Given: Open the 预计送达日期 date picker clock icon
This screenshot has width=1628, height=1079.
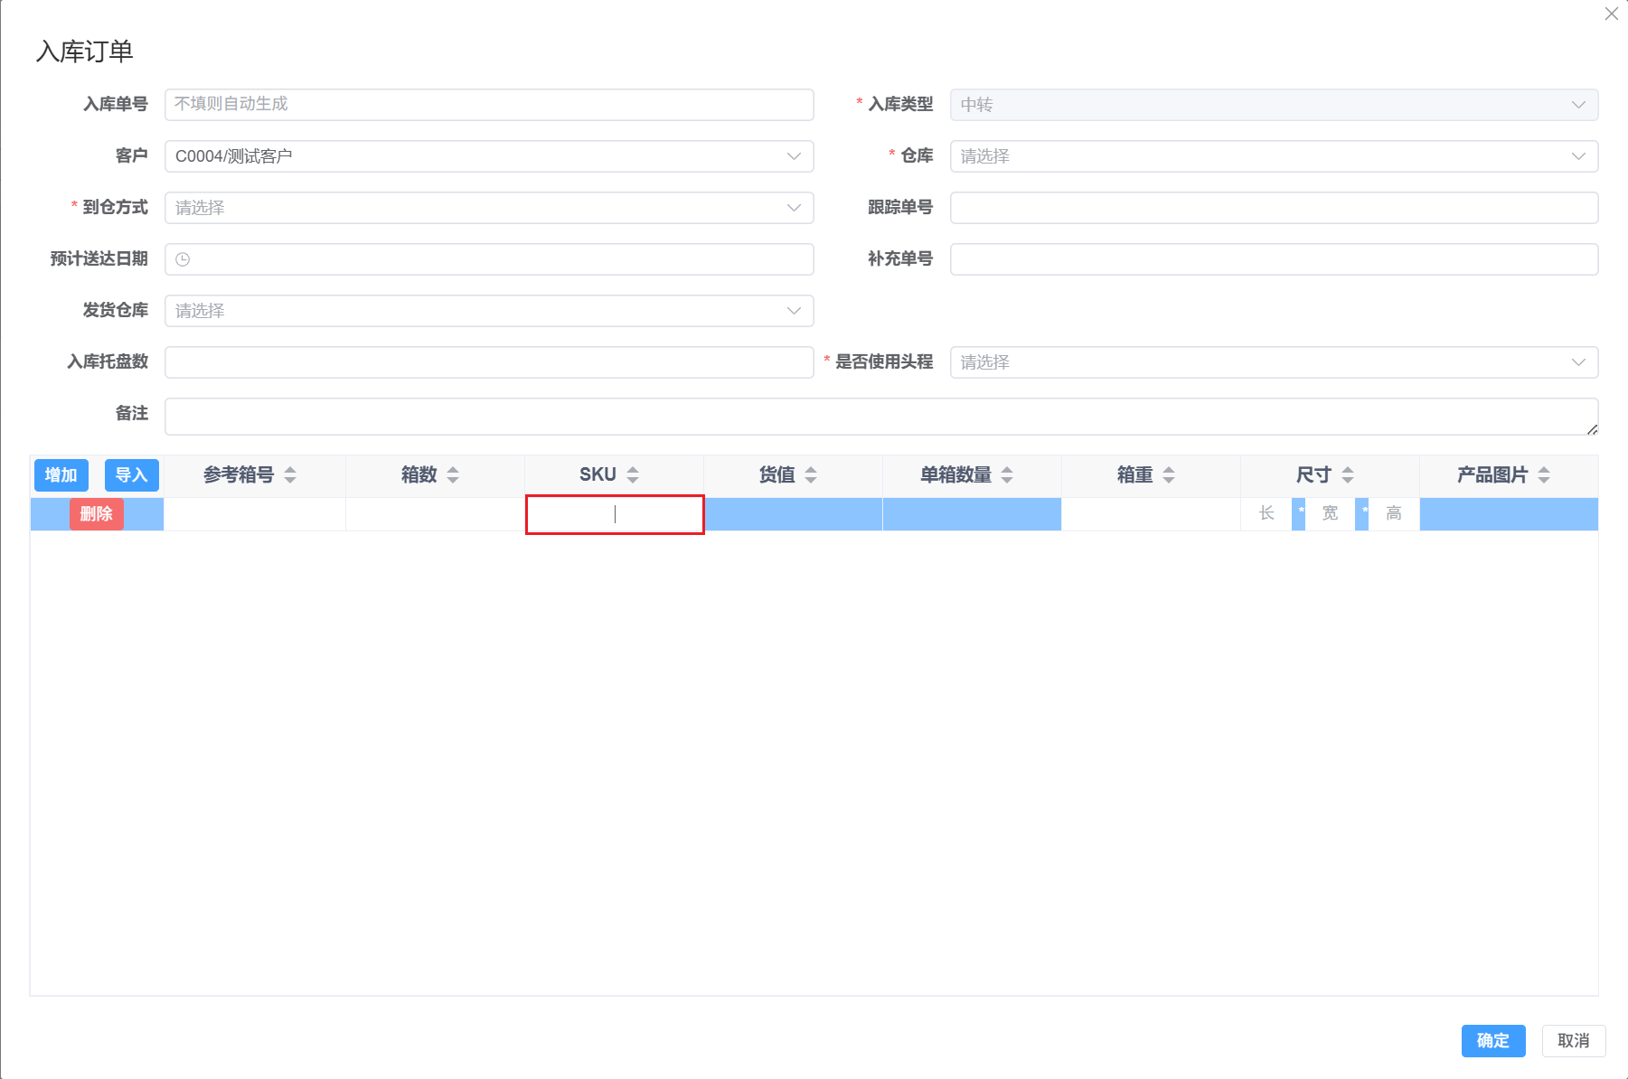Looking at the screenshot, I should [x=184, y=259].
